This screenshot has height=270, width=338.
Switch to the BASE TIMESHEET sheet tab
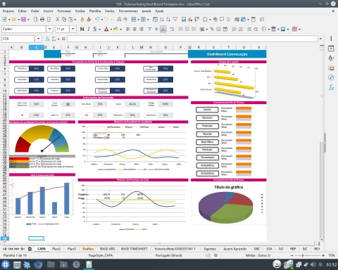[x=134, y=249]
